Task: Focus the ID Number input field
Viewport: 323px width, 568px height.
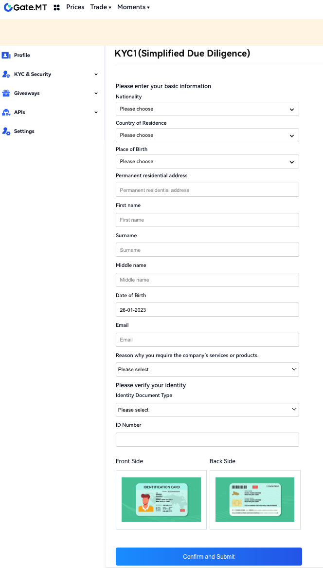Action: [207, 440]
